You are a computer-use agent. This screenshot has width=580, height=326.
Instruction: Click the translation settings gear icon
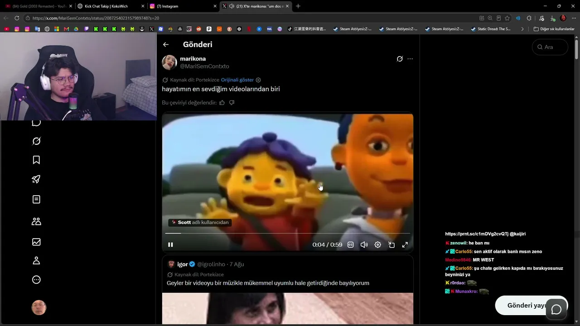[258, 80]
